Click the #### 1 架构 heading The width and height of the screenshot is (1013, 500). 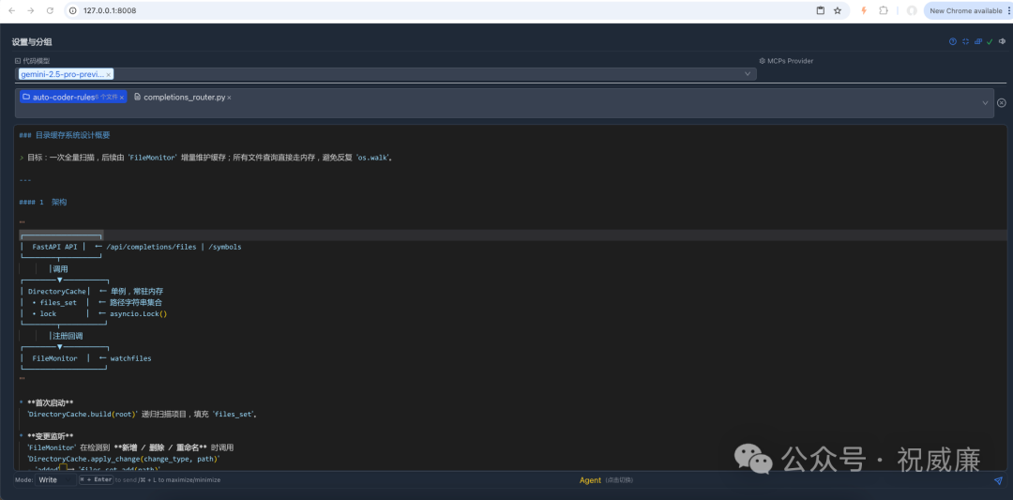tap(42, 203)
